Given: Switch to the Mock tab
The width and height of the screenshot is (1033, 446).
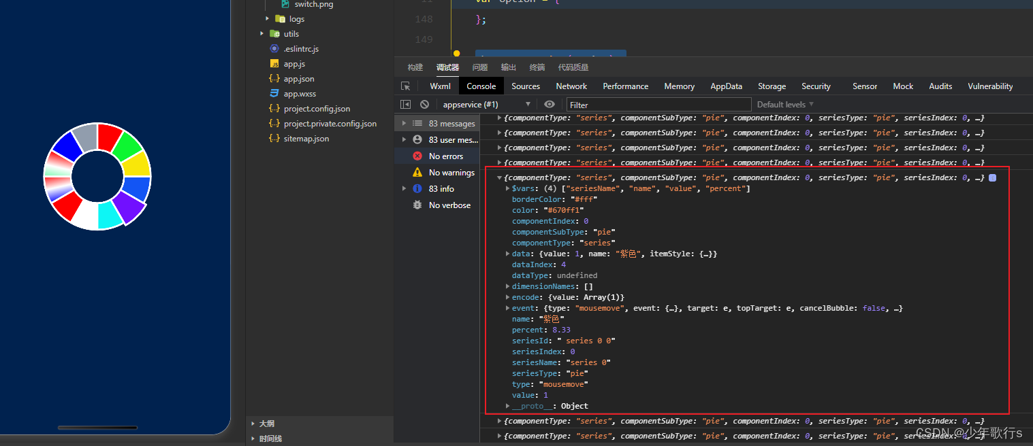Looking at the screenshot, I should [x=904, y=86].
